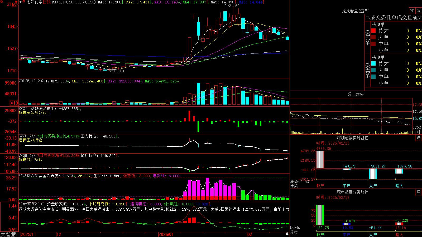Click the VOL(5,10,20) indicator label

tap(31, 81)
